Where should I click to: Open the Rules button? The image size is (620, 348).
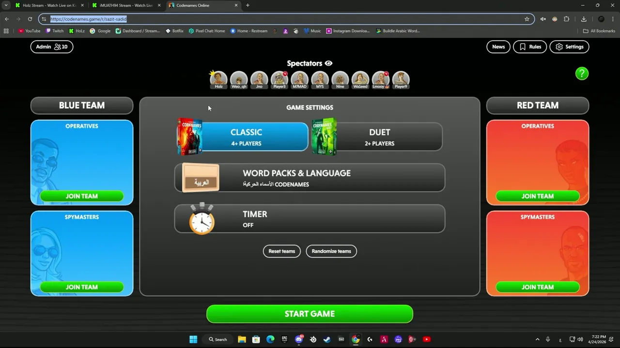coord(530,47)
